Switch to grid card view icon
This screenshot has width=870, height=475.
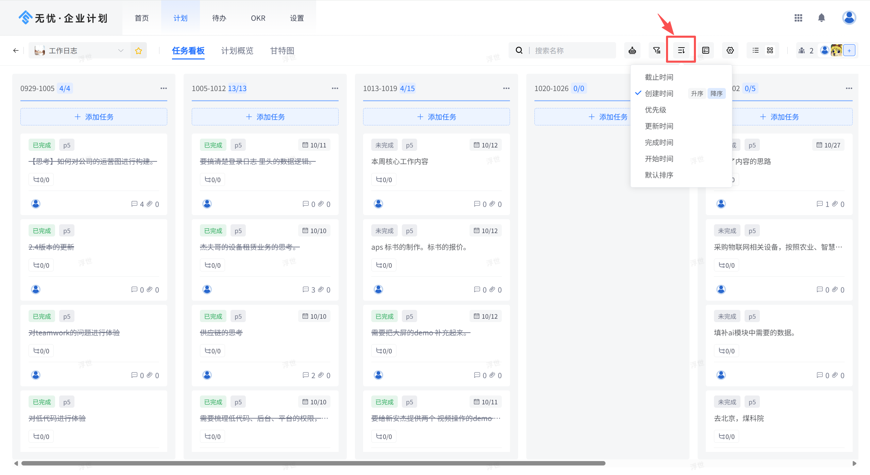tap(770, 51)
